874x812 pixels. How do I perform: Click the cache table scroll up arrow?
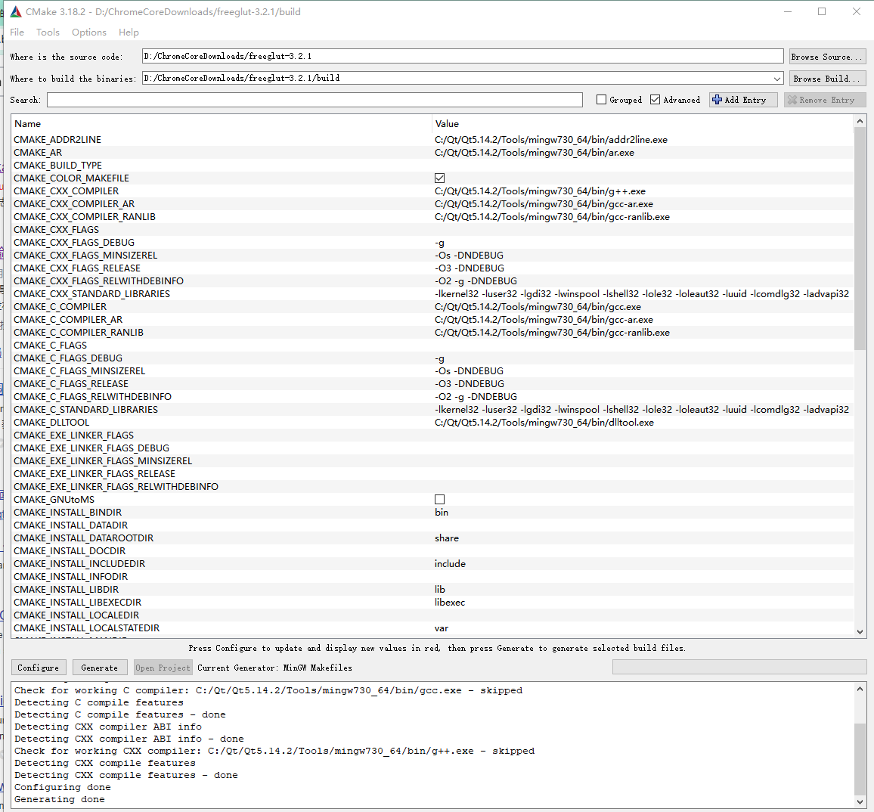point(860,121)
